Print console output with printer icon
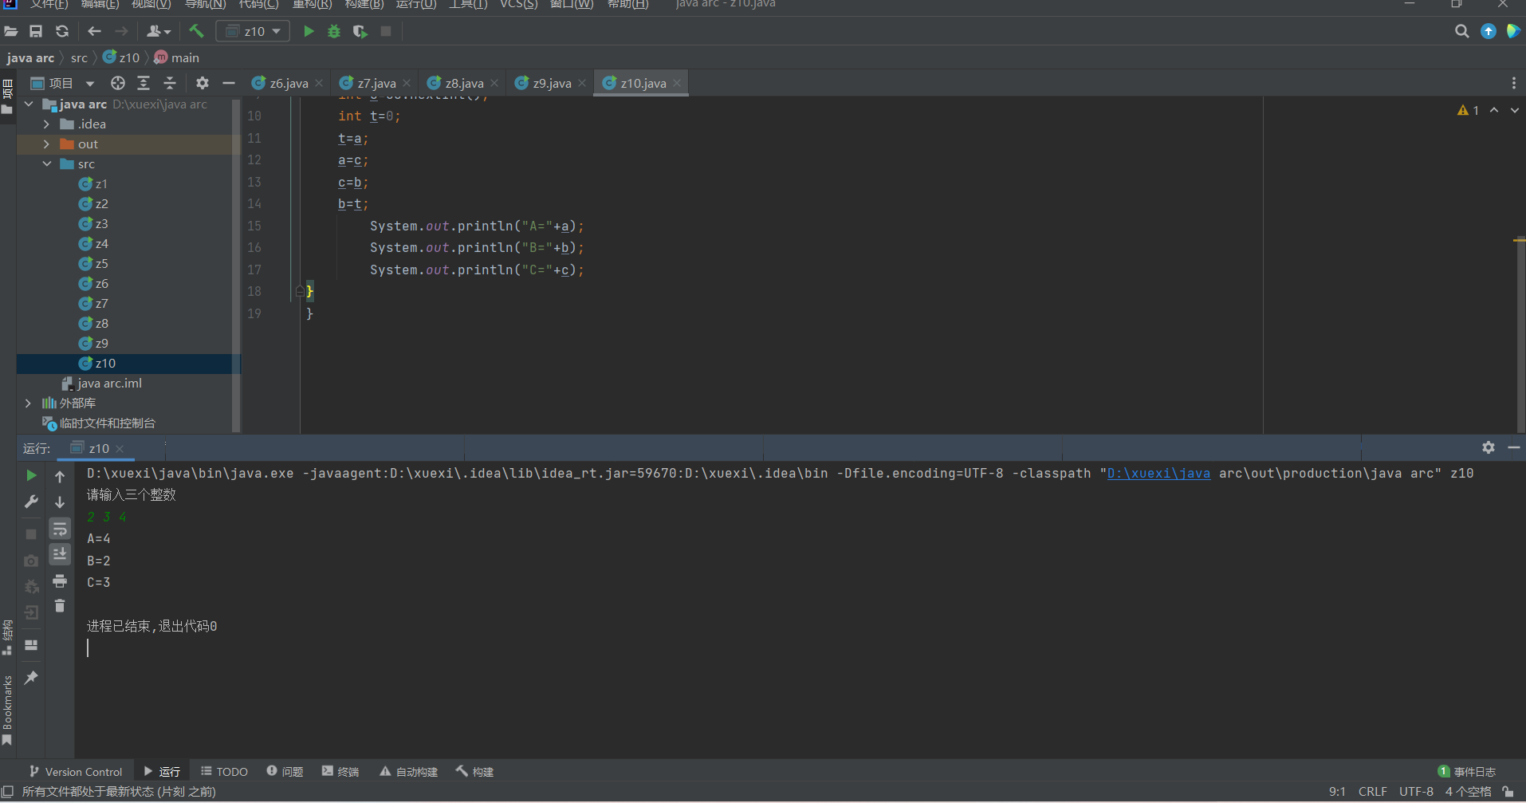 (x=60, y=581)
